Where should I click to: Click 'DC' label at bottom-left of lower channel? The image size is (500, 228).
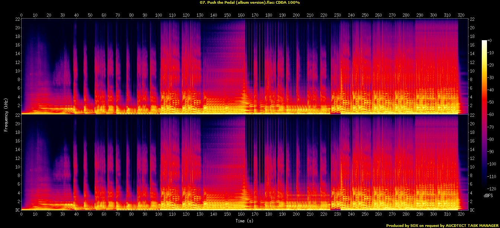17,210
